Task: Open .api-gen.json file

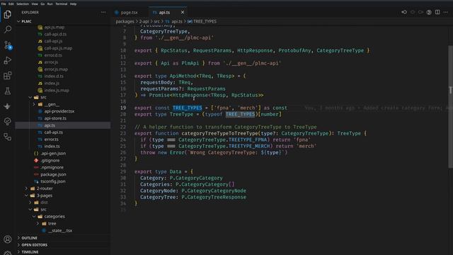Action: tap(53, 153)
